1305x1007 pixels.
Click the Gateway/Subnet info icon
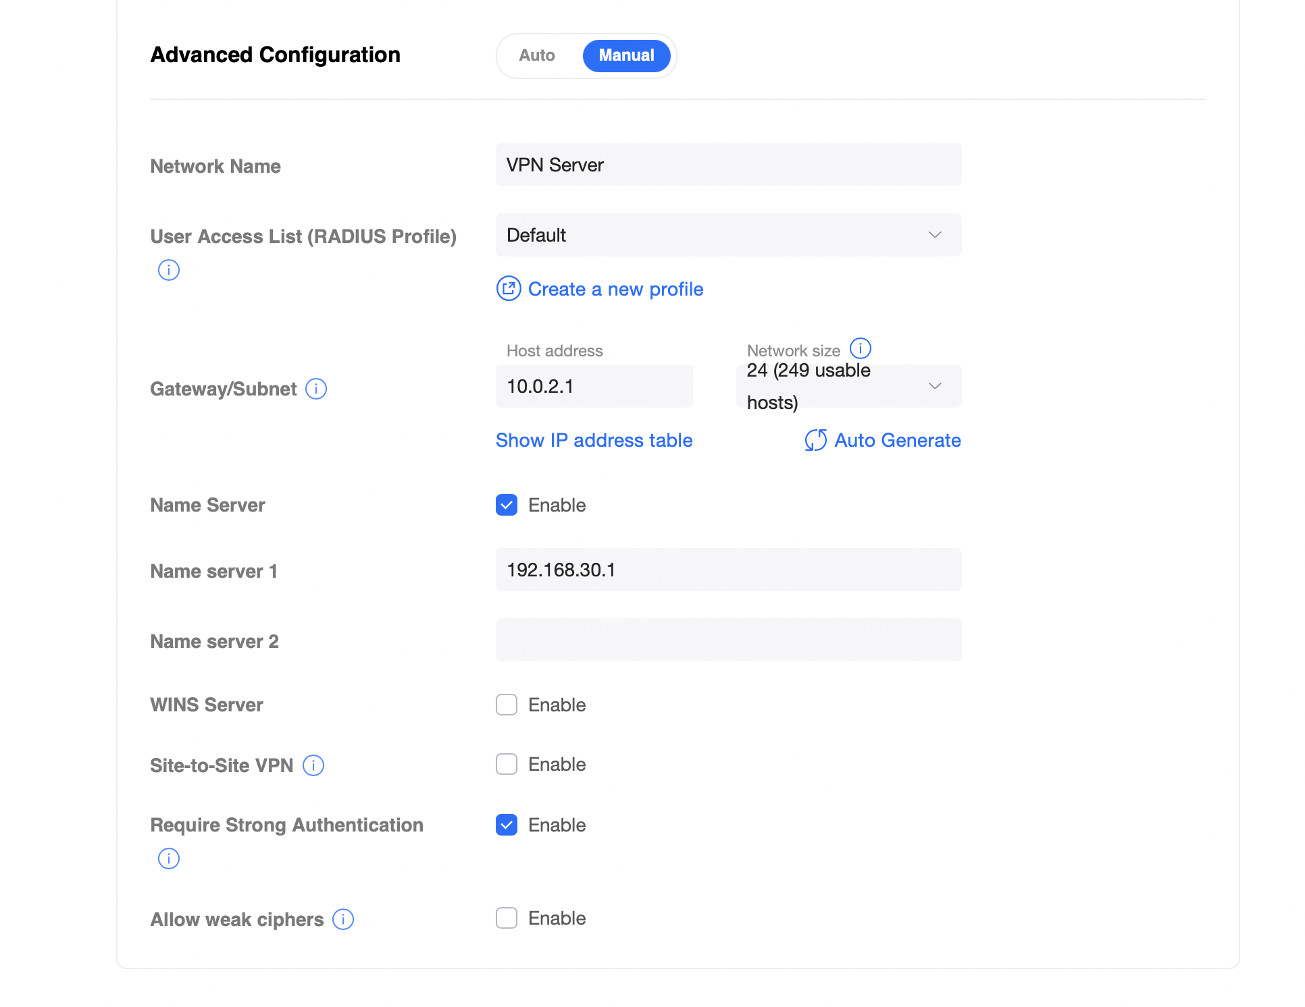click(x=316, y=389)
